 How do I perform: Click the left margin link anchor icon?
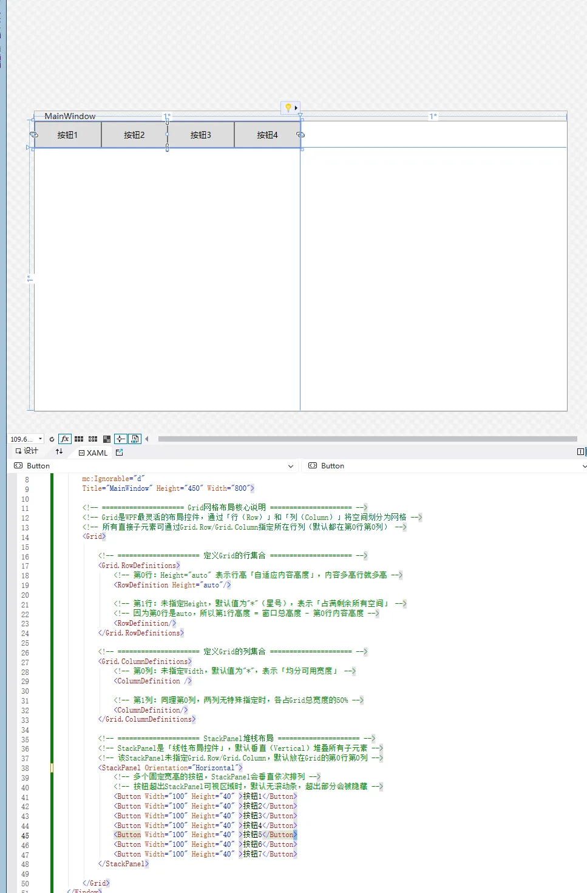tap(33, 134)
